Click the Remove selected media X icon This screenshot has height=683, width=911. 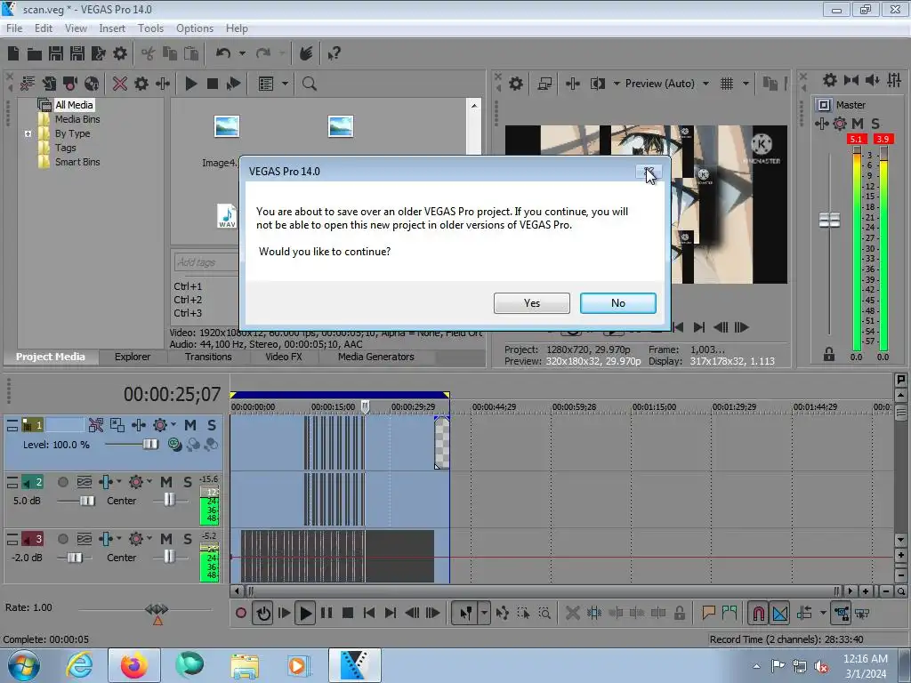tap(120, 84)
